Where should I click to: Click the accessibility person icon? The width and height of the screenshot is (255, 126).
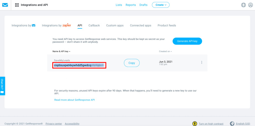(195, 124)
